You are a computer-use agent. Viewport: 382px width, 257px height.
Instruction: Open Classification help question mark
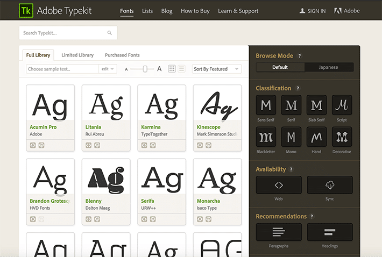(298, 88)
